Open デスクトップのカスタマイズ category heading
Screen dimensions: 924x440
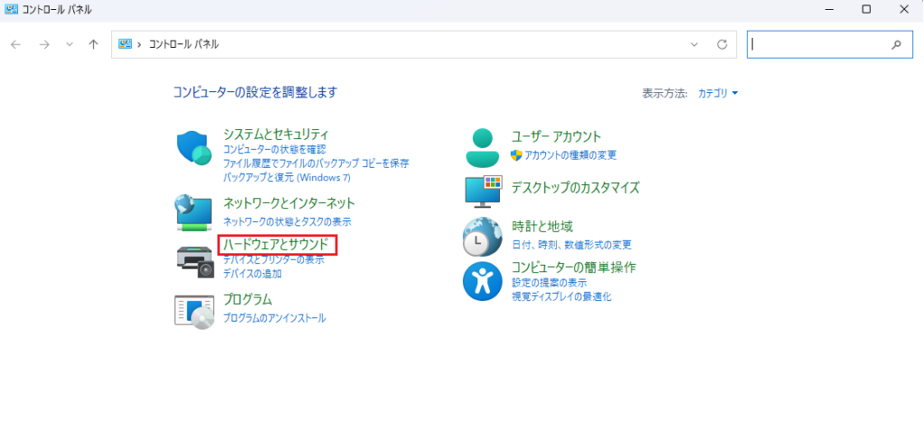pyautogui.click(x=575, y=188)
